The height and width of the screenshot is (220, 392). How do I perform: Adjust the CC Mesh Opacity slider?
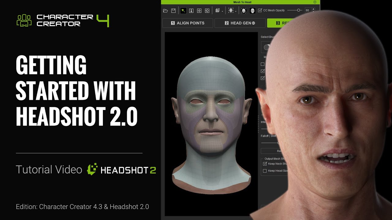(295, 10)
